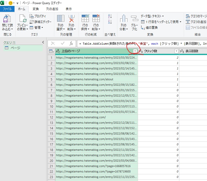Click the hatenablog.com/about URL cell
Viewport: 207px width, 181px height.
tap(96, 80)
